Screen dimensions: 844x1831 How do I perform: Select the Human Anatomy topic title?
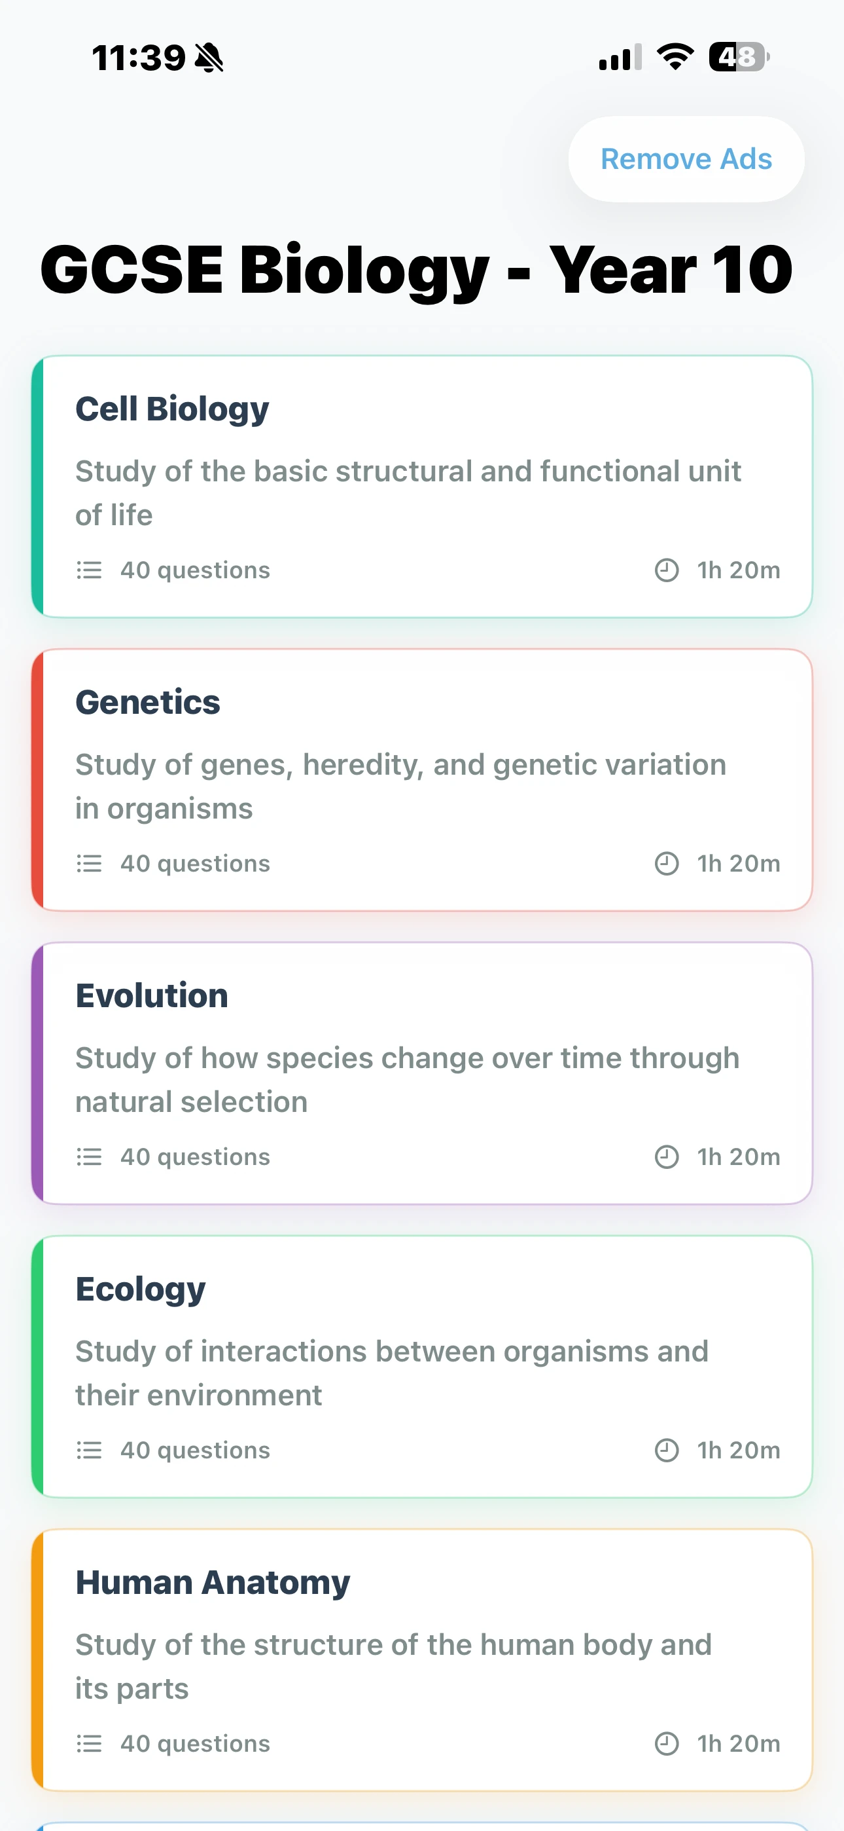[x=213, y=1582]
